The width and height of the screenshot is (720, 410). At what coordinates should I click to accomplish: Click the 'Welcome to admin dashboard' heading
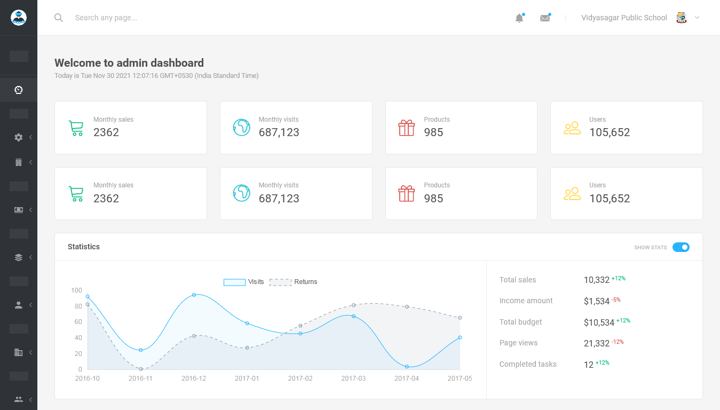click(x=129, y=63)
